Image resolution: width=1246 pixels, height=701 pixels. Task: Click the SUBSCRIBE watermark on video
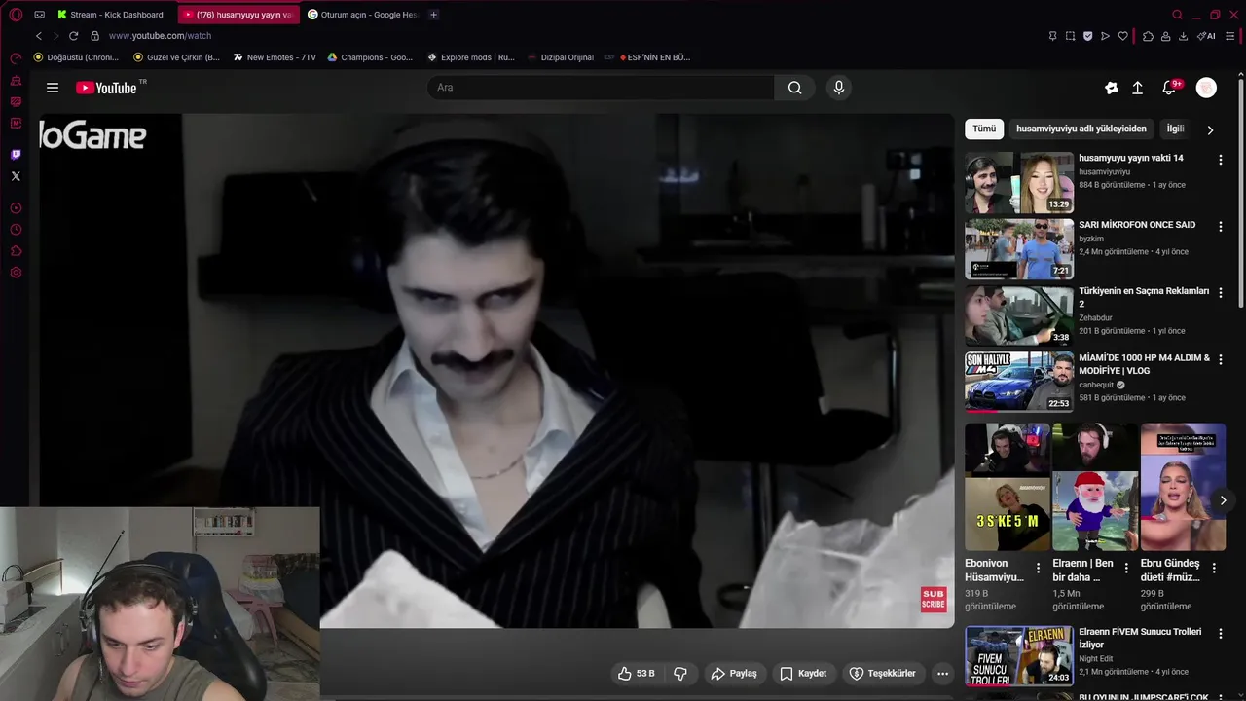(x=934, y=600)
